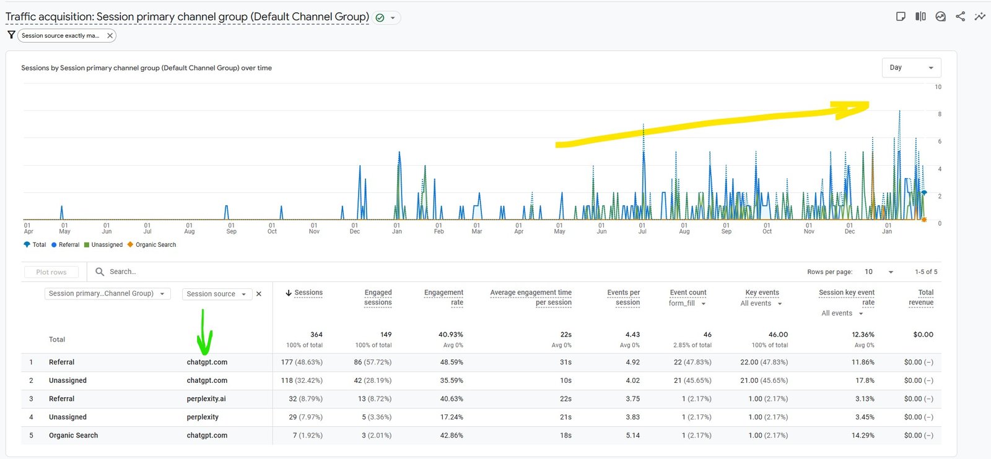991x459 pixels.
Task: Click the green report status checkmark
Action: (x=380, y=18)
